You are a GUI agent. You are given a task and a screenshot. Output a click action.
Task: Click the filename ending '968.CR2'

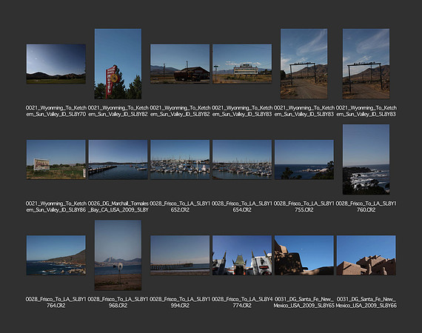pos(118,303)
